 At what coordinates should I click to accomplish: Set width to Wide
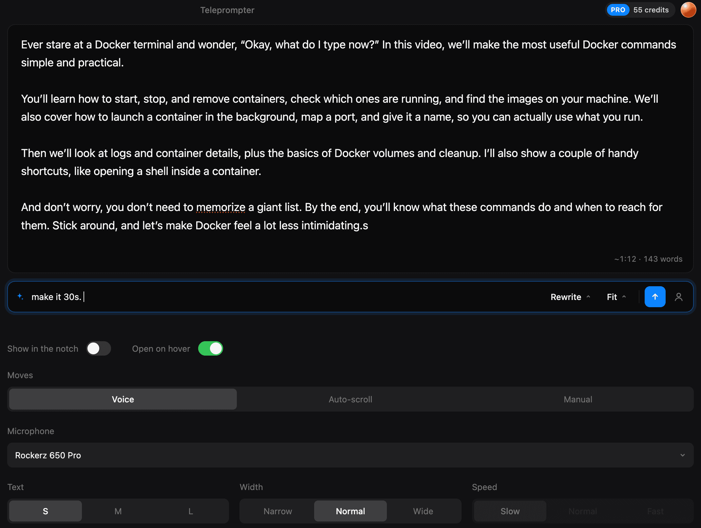tap(423, 511)
